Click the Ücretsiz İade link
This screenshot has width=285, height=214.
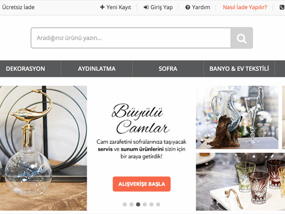pyautogui.click(x=18, y=7)
